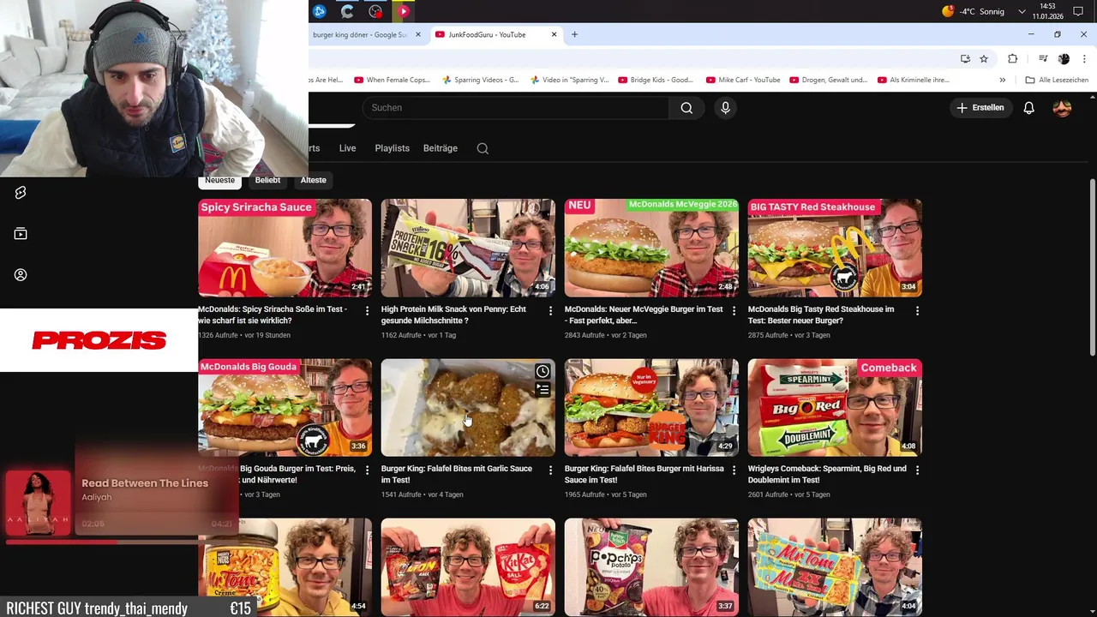This screenshot has width=1097, height=617.
Task: Open Chrome profile avatar in toolbar
Action: point(1064,58)
